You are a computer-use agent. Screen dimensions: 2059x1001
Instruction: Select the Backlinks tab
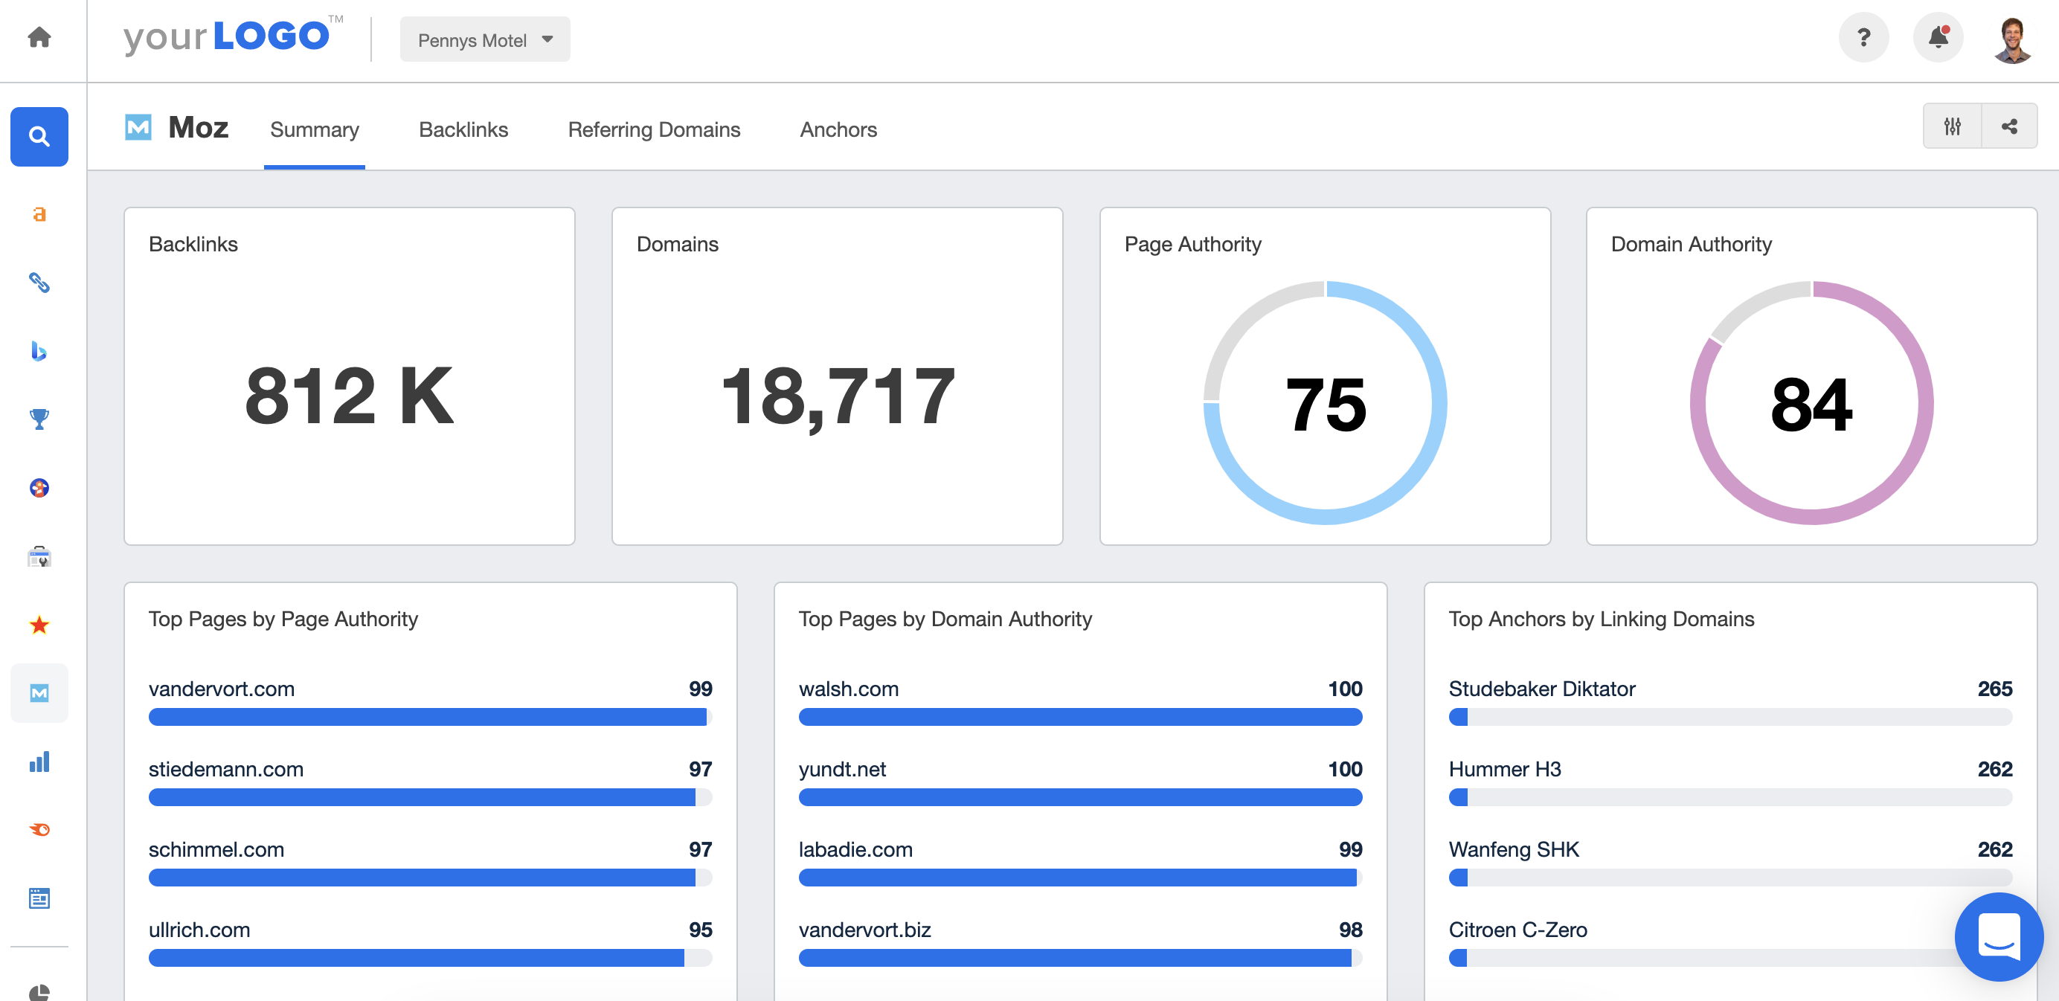point(463,129)
